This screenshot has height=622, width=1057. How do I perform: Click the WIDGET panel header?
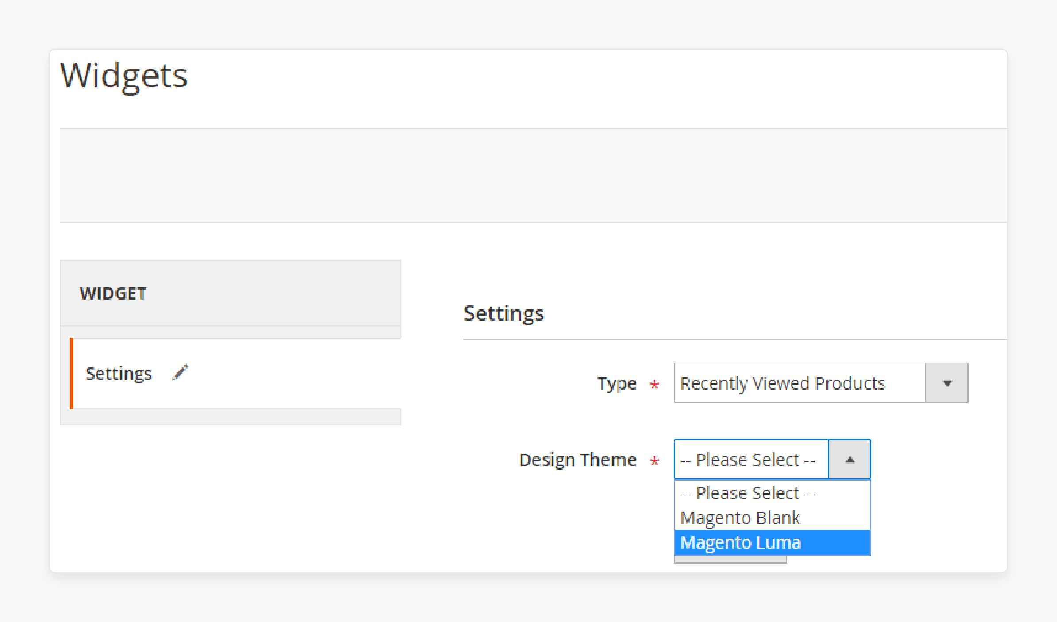tap(231, 294)
